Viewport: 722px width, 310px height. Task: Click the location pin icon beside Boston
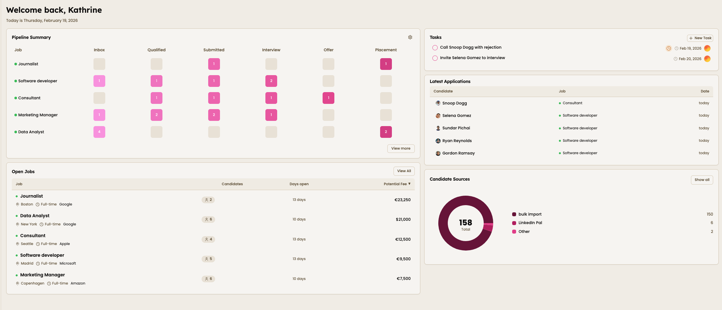pyautogui.click(x=18, y=204)
